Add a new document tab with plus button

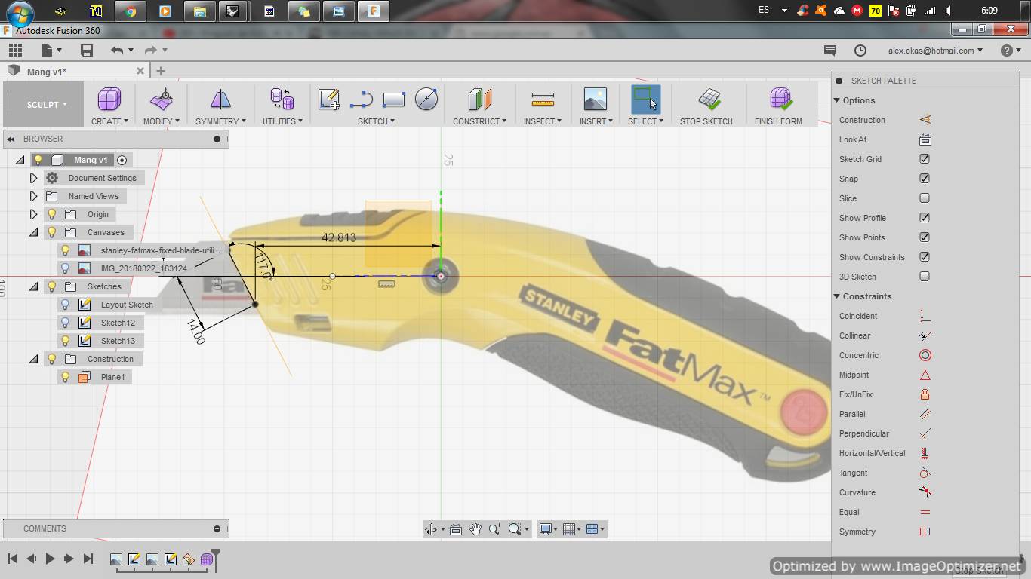(161, 71)
